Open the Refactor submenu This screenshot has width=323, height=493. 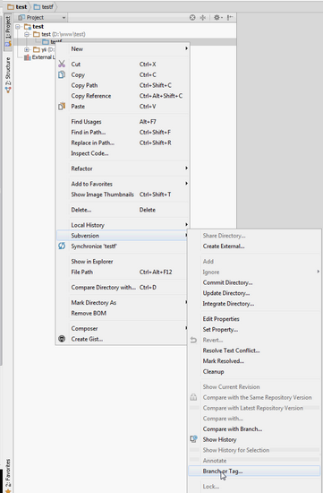123,169
